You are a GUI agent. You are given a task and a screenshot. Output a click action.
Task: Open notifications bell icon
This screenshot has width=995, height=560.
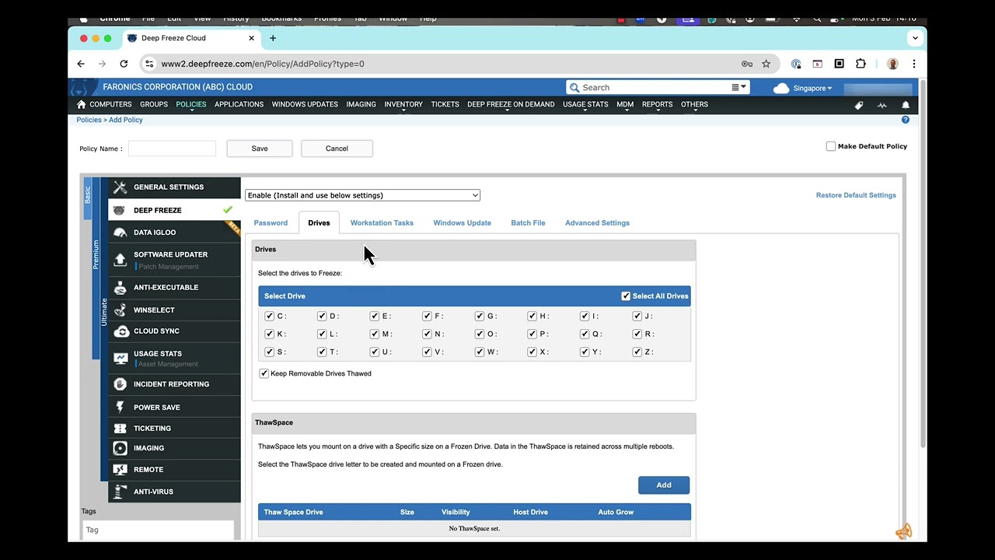pos(906,105)
